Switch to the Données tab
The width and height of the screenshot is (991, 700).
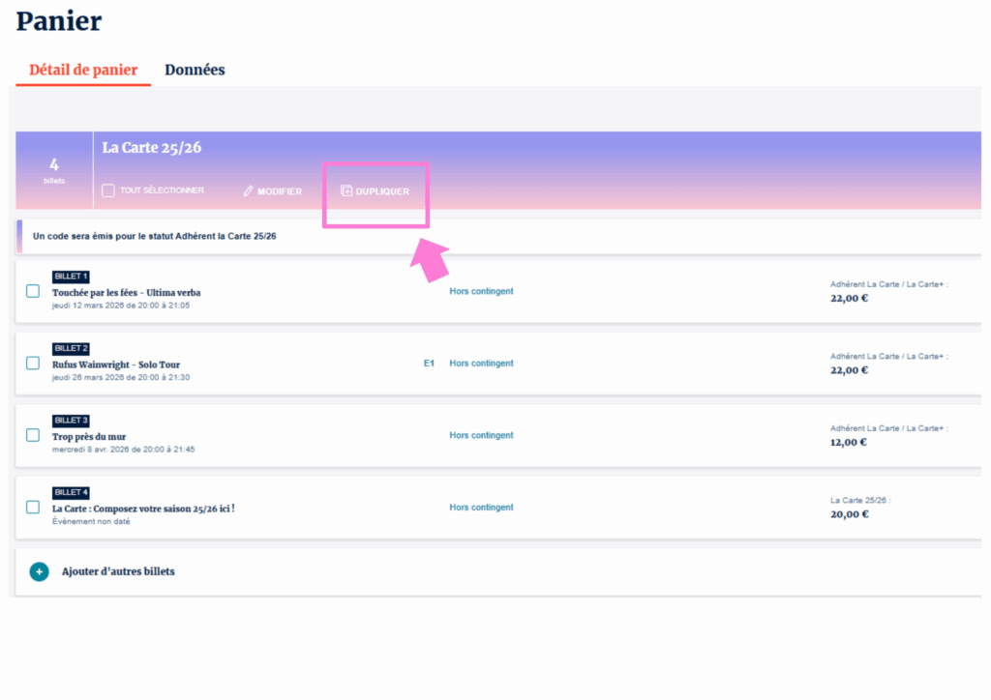(x=195, y=70)
